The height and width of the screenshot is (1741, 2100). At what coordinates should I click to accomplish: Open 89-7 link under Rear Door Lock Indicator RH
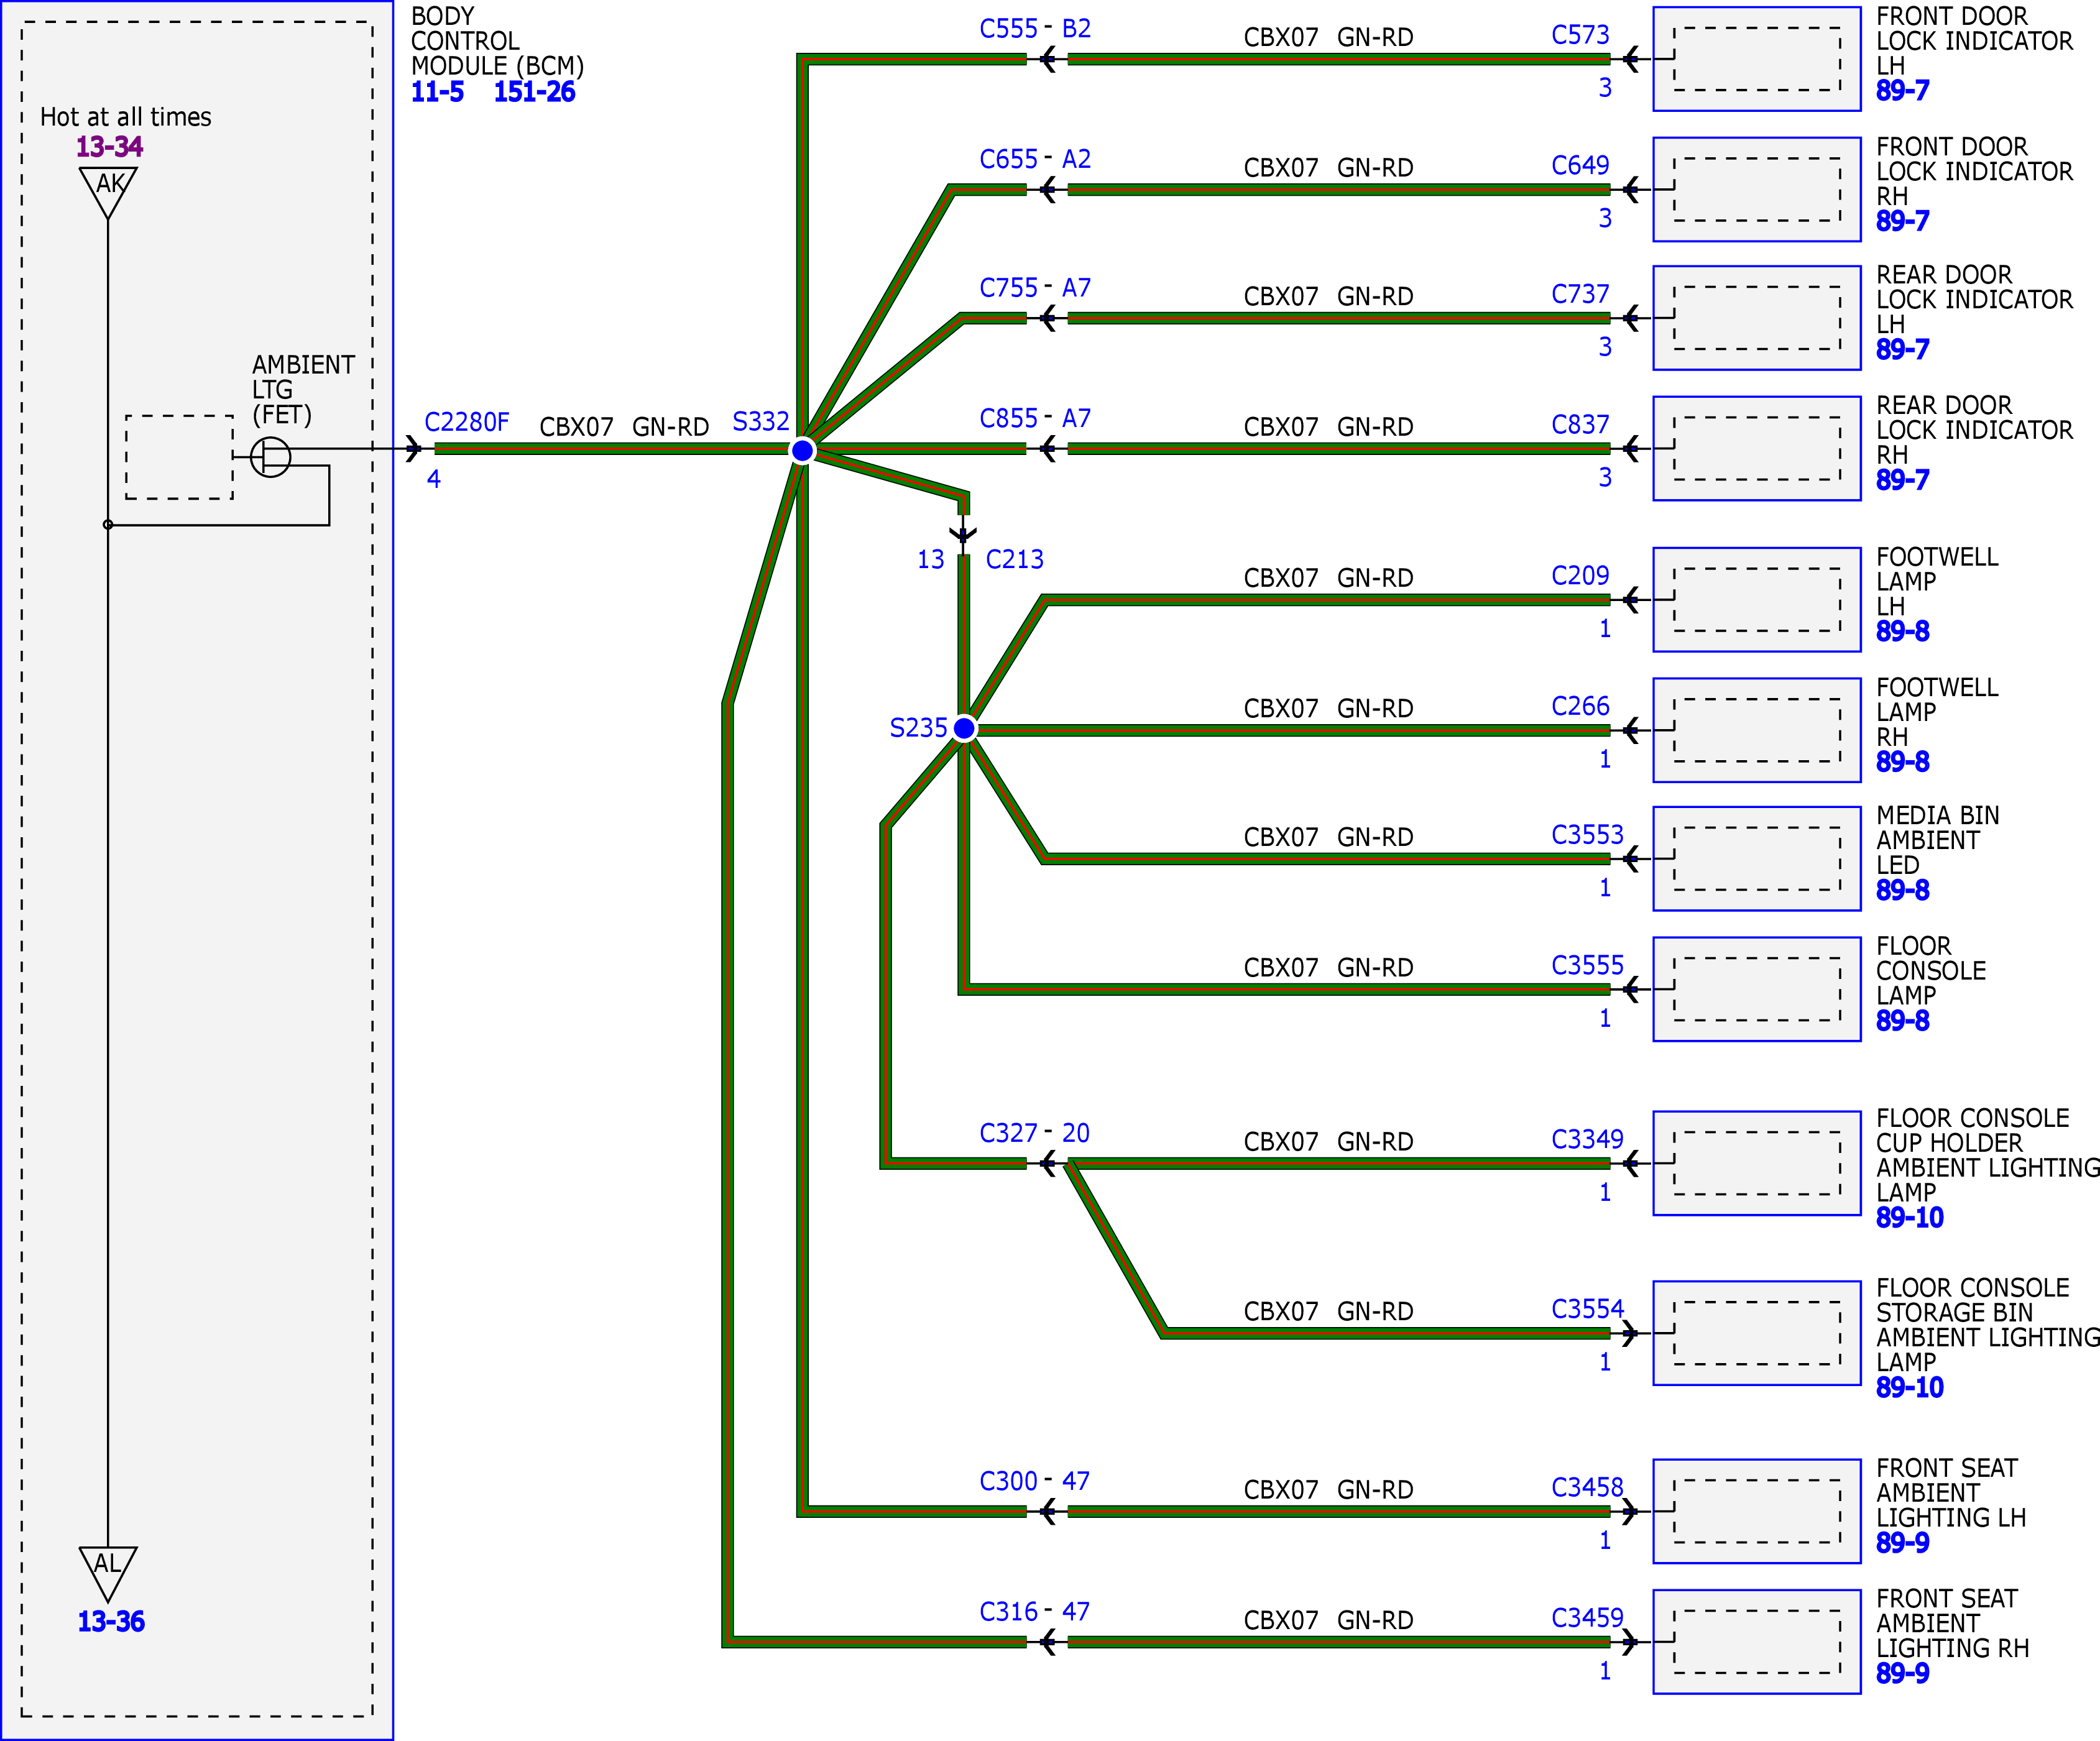pyautogui.click(x=1902, y=480)
